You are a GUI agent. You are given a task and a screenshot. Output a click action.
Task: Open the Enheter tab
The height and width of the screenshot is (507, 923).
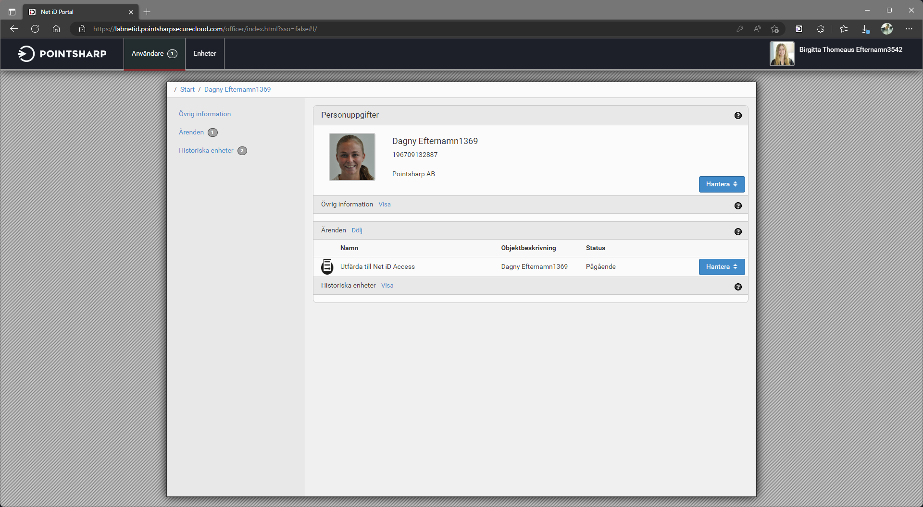(205, 54)
